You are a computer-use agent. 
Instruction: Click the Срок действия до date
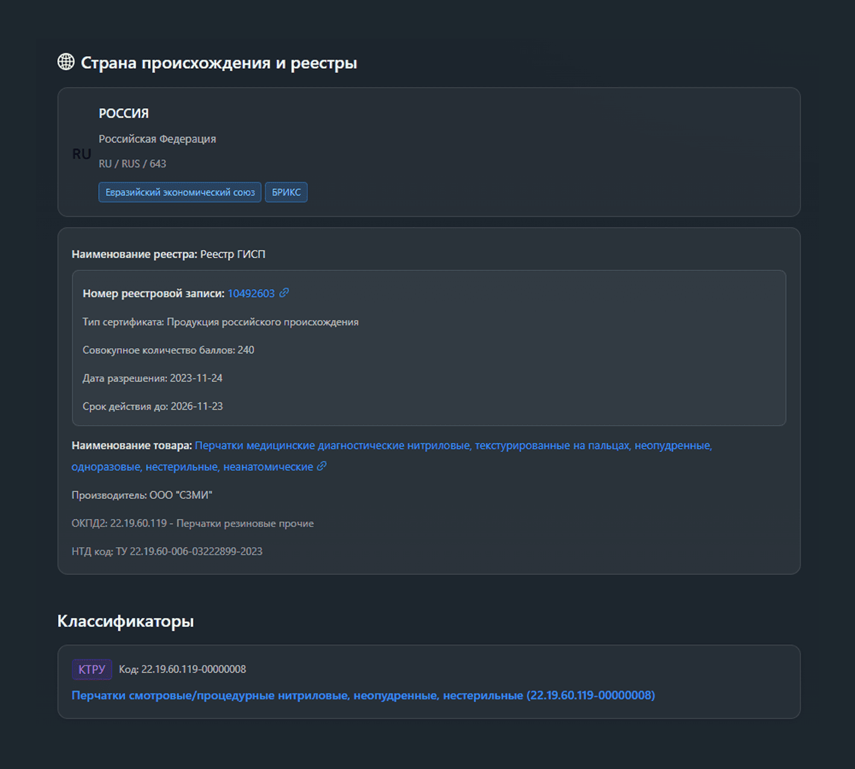[153, 407]
